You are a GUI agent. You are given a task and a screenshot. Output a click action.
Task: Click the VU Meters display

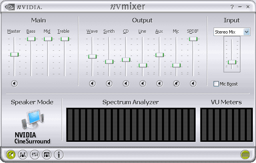pyautogui.click(x=226, y=124)
